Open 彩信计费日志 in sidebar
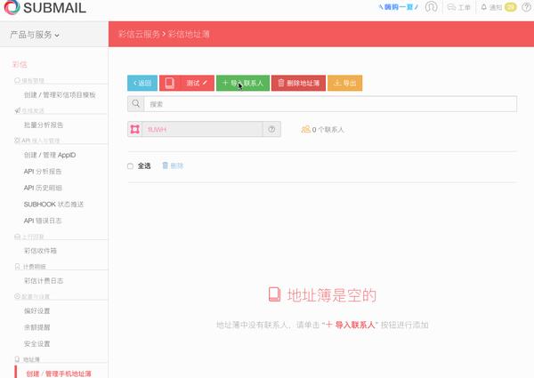Viewport: 534px width, 378px height. [44, 281]
